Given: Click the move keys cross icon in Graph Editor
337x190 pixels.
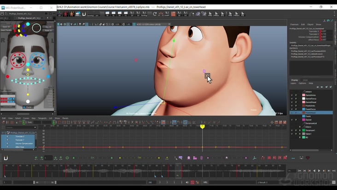Looking at the screenshot, I should [x=272, y=122].
